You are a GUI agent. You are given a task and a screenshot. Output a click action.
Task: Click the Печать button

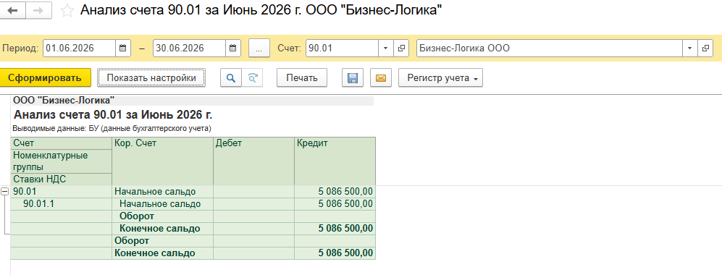[302, 77]
